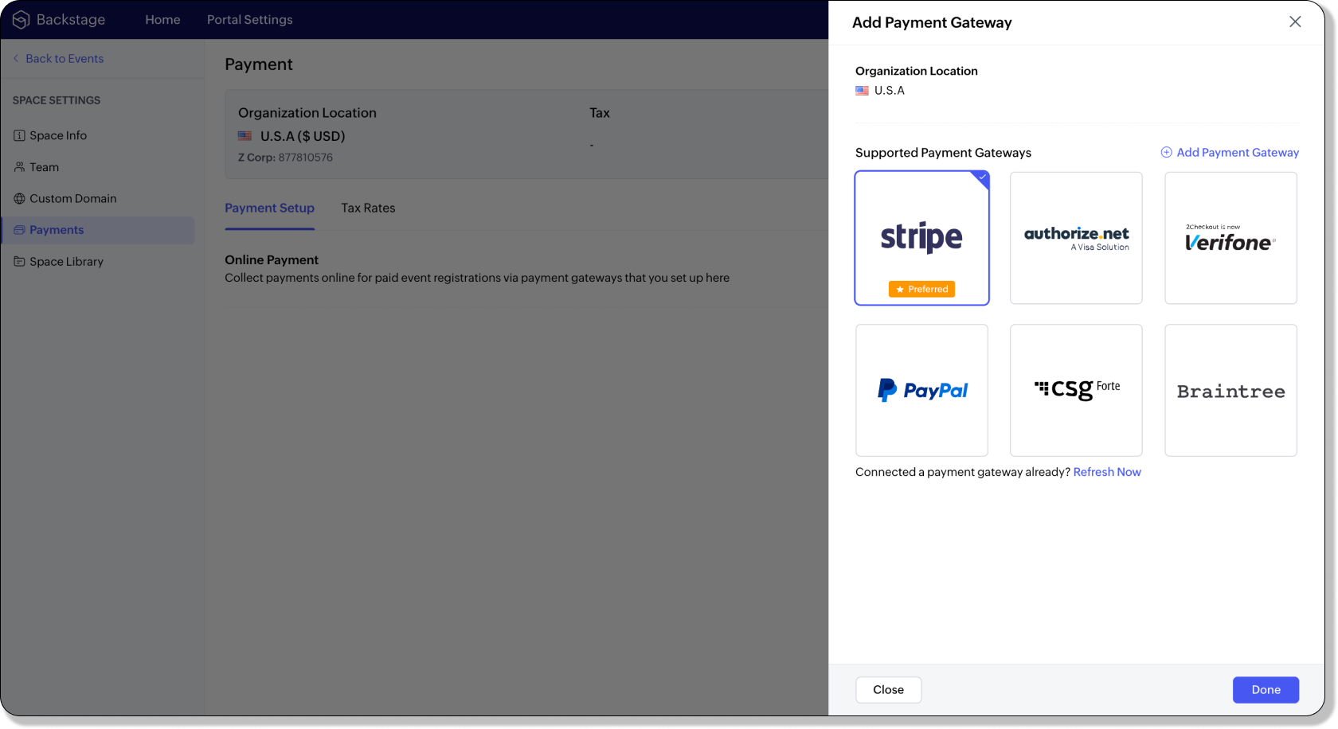Viewport: 1338px width, 729px height.
Task: Click the Space Library folder icon
Action: point(19,261)
